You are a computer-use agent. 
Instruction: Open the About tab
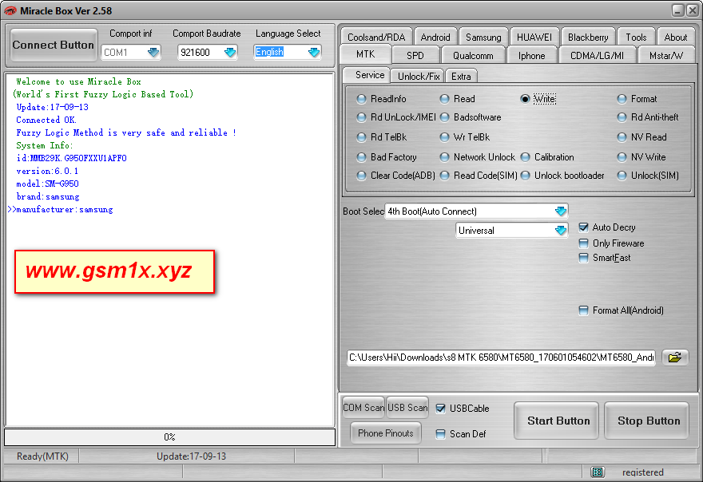(x=676, y=38)
